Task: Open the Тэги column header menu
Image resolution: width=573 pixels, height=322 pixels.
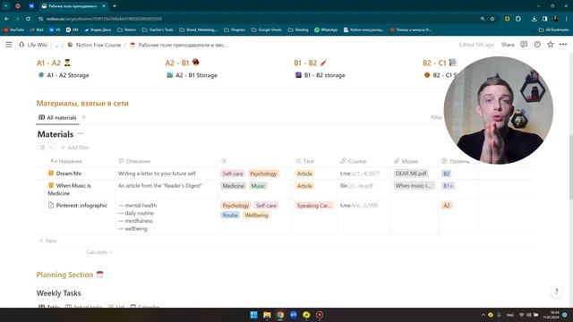Action: [304, 161]
